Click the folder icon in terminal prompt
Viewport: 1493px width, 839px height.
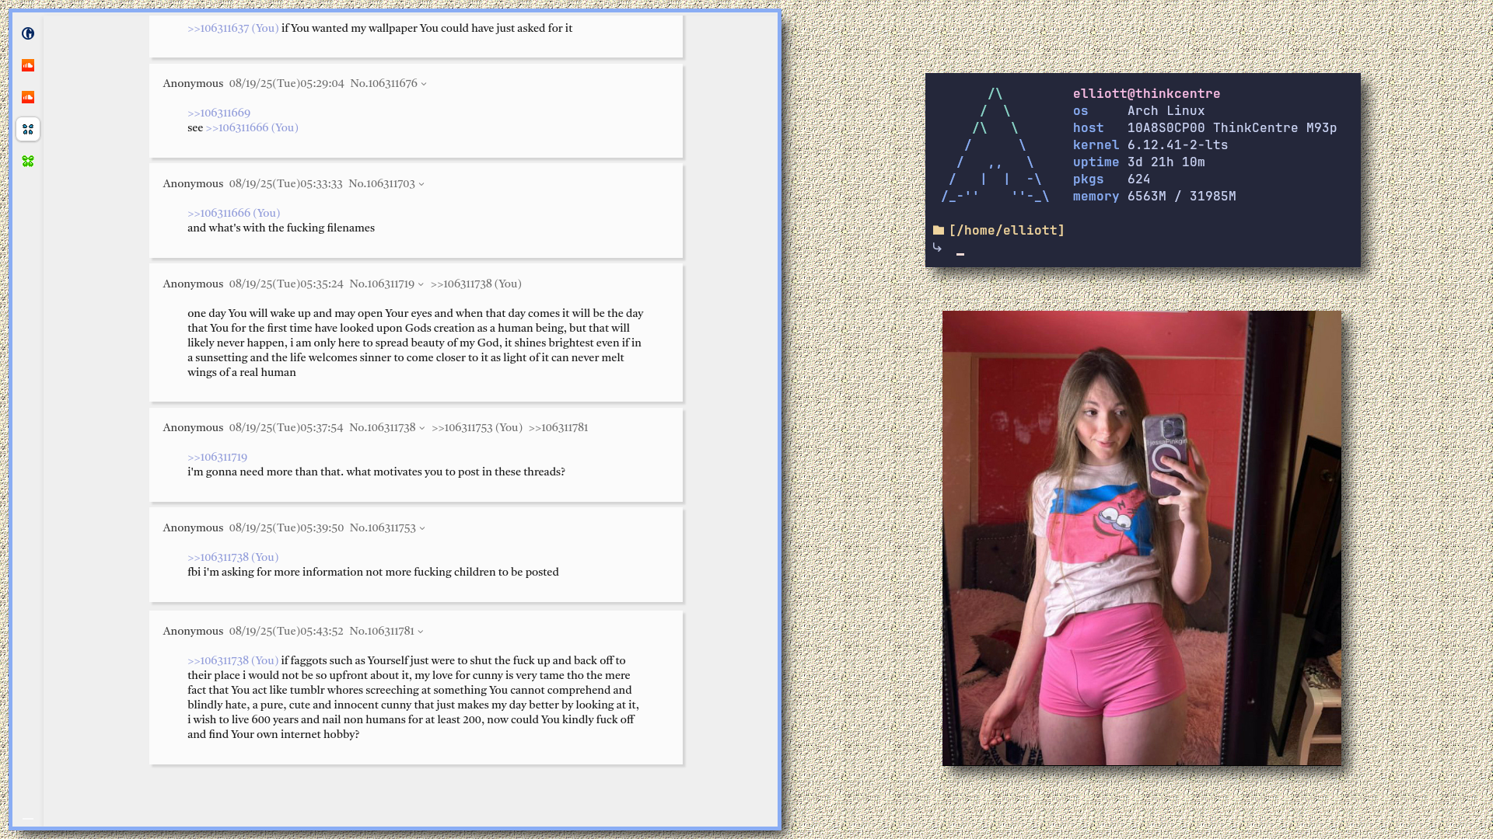[x=939, y=230]
